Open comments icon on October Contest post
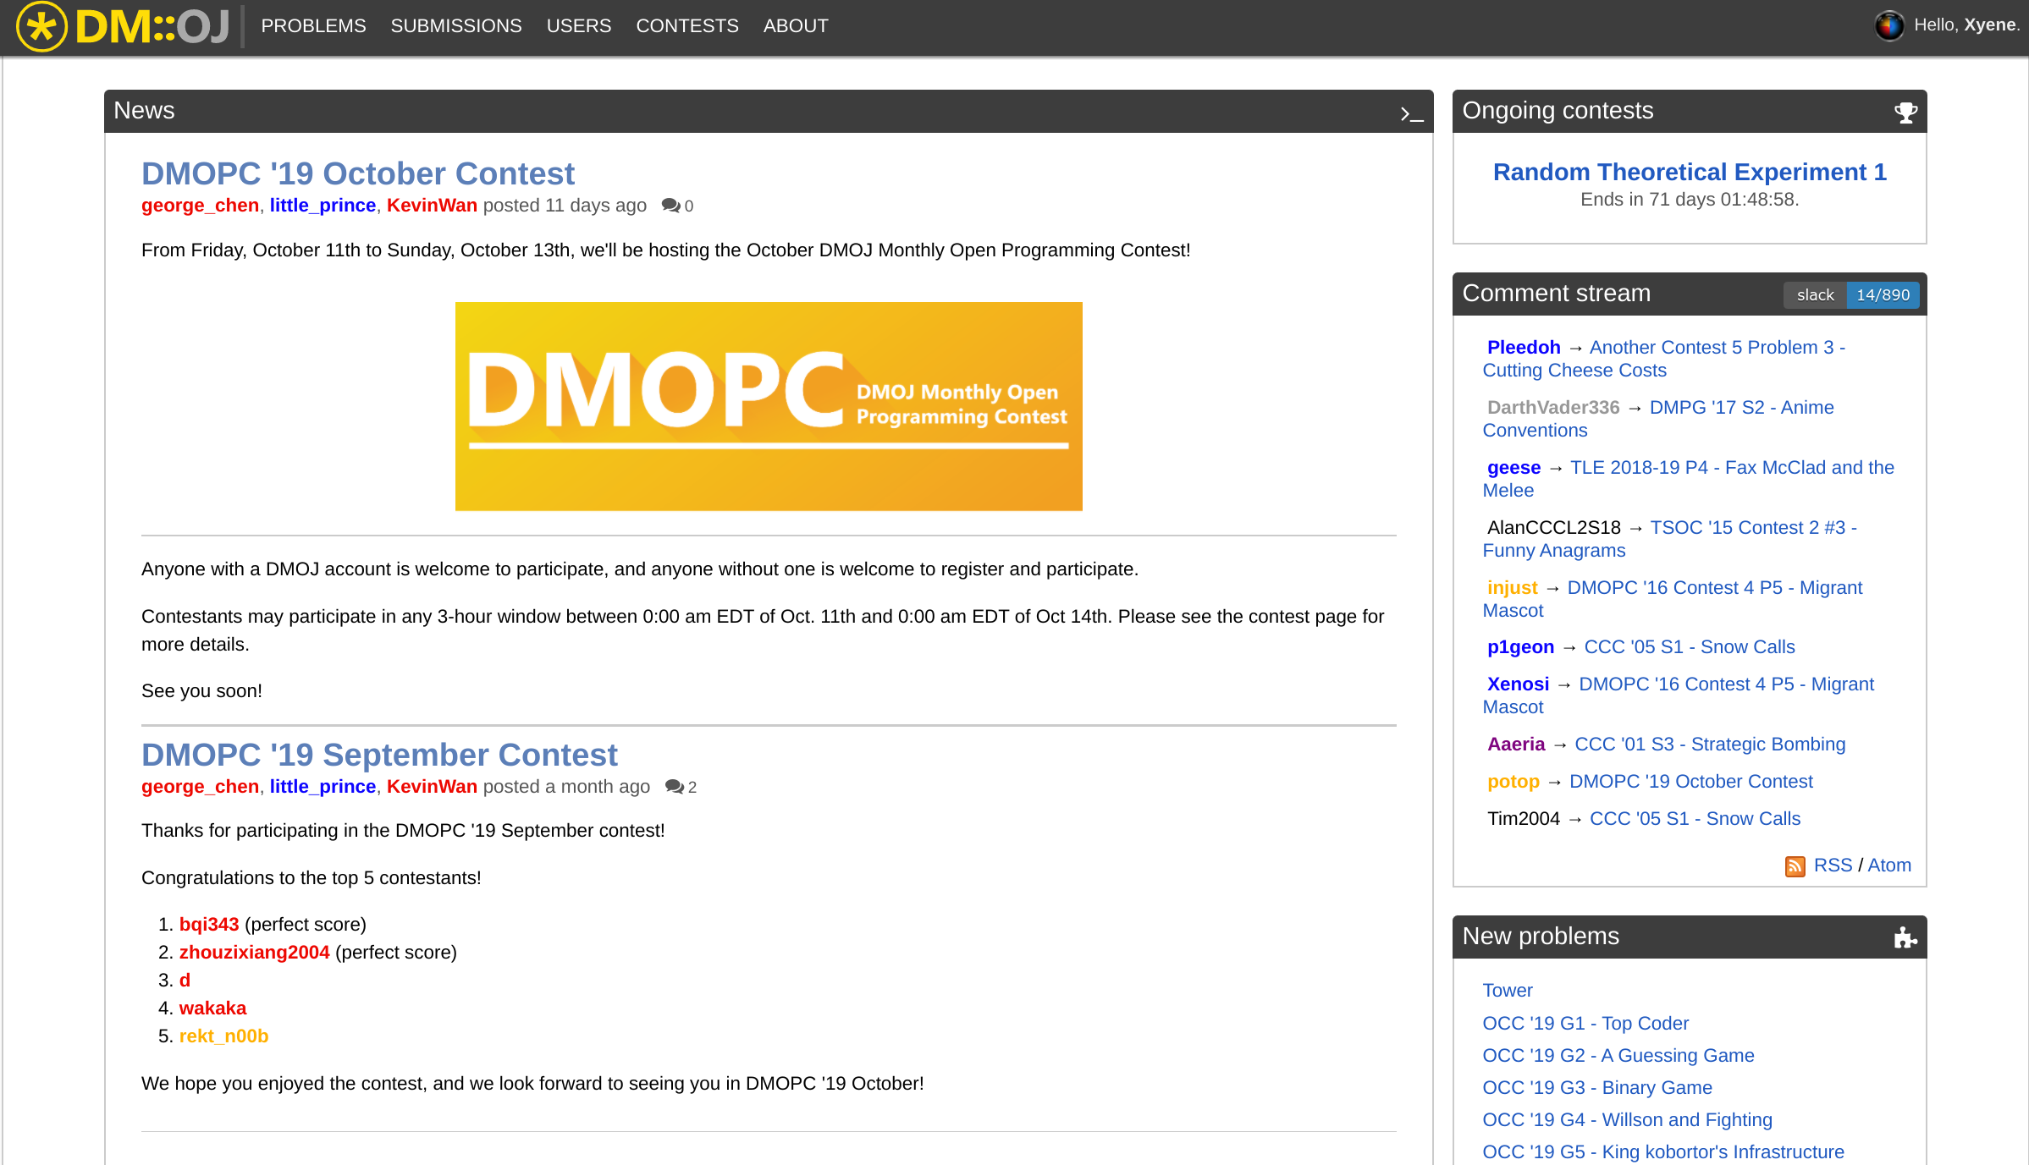The width and height of the screenshot is (2029, 1165). pos(670,206)
